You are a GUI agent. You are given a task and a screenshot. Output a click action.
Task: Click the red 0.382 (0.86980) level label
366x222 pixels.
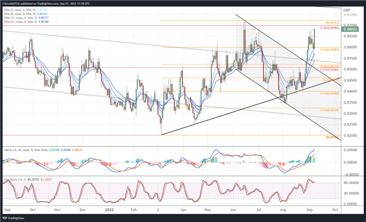[x=330, y=28]
